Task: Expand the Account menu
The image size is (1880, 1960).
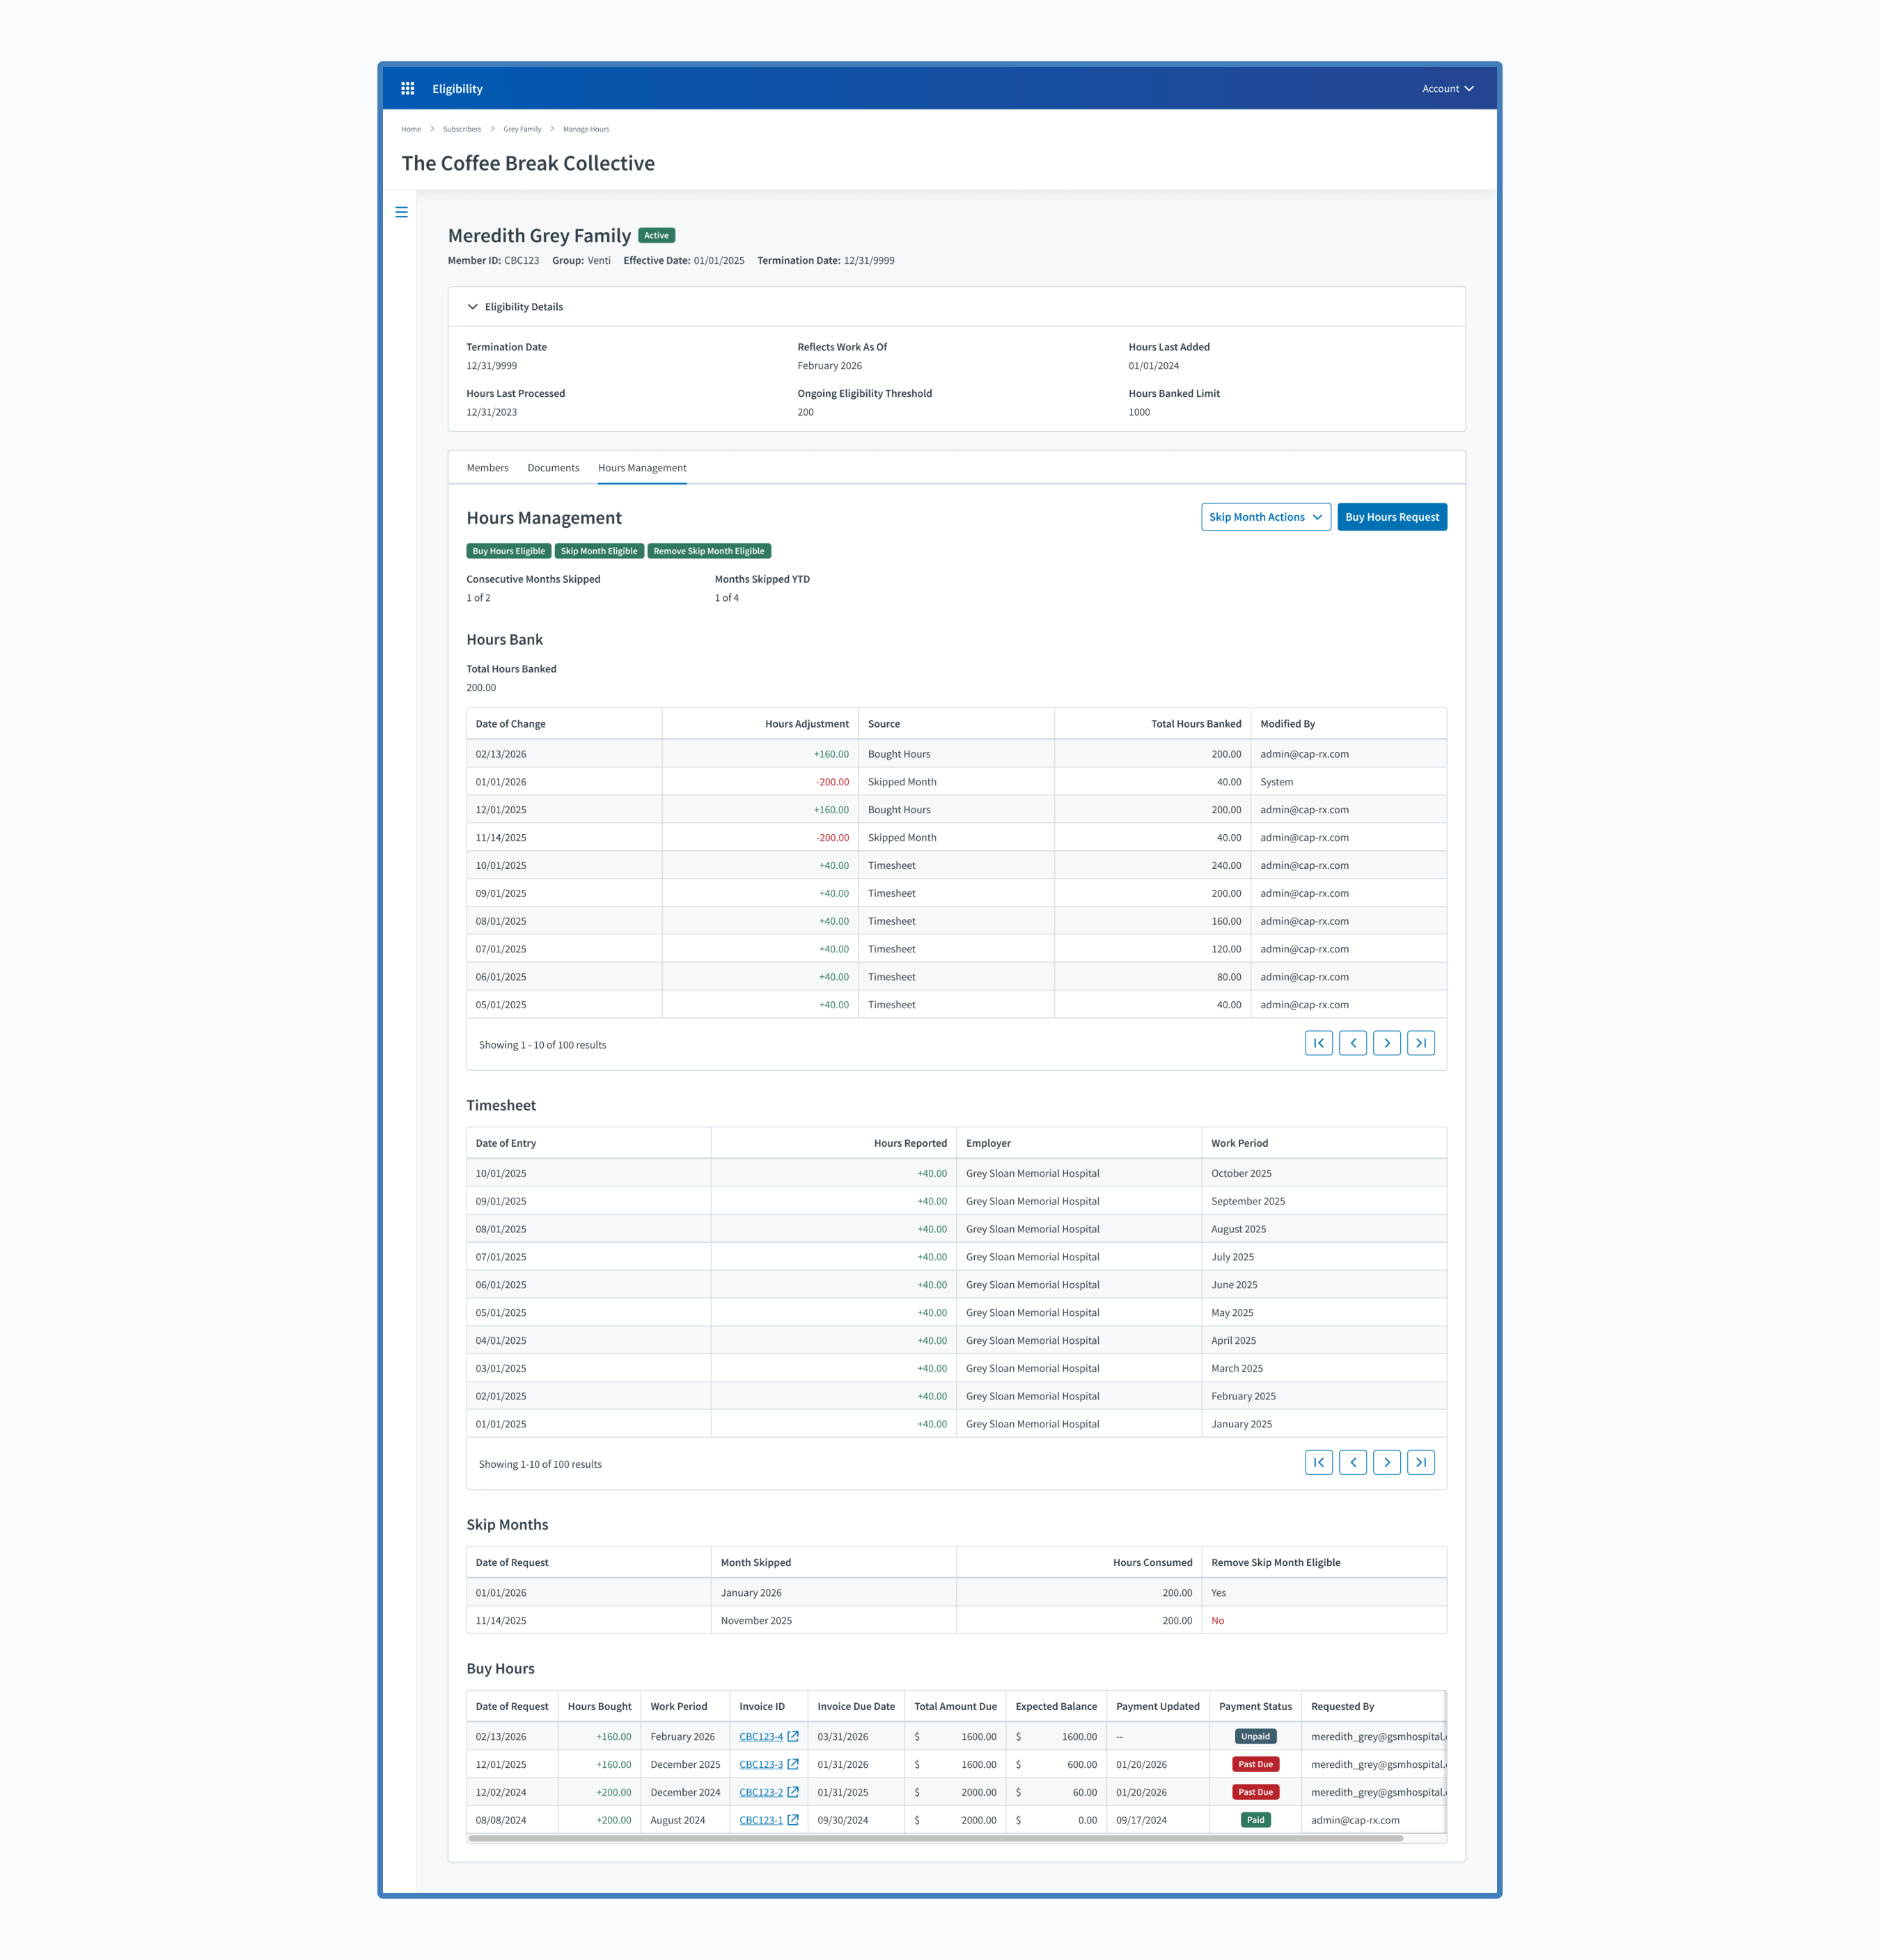Action: 1447,89
